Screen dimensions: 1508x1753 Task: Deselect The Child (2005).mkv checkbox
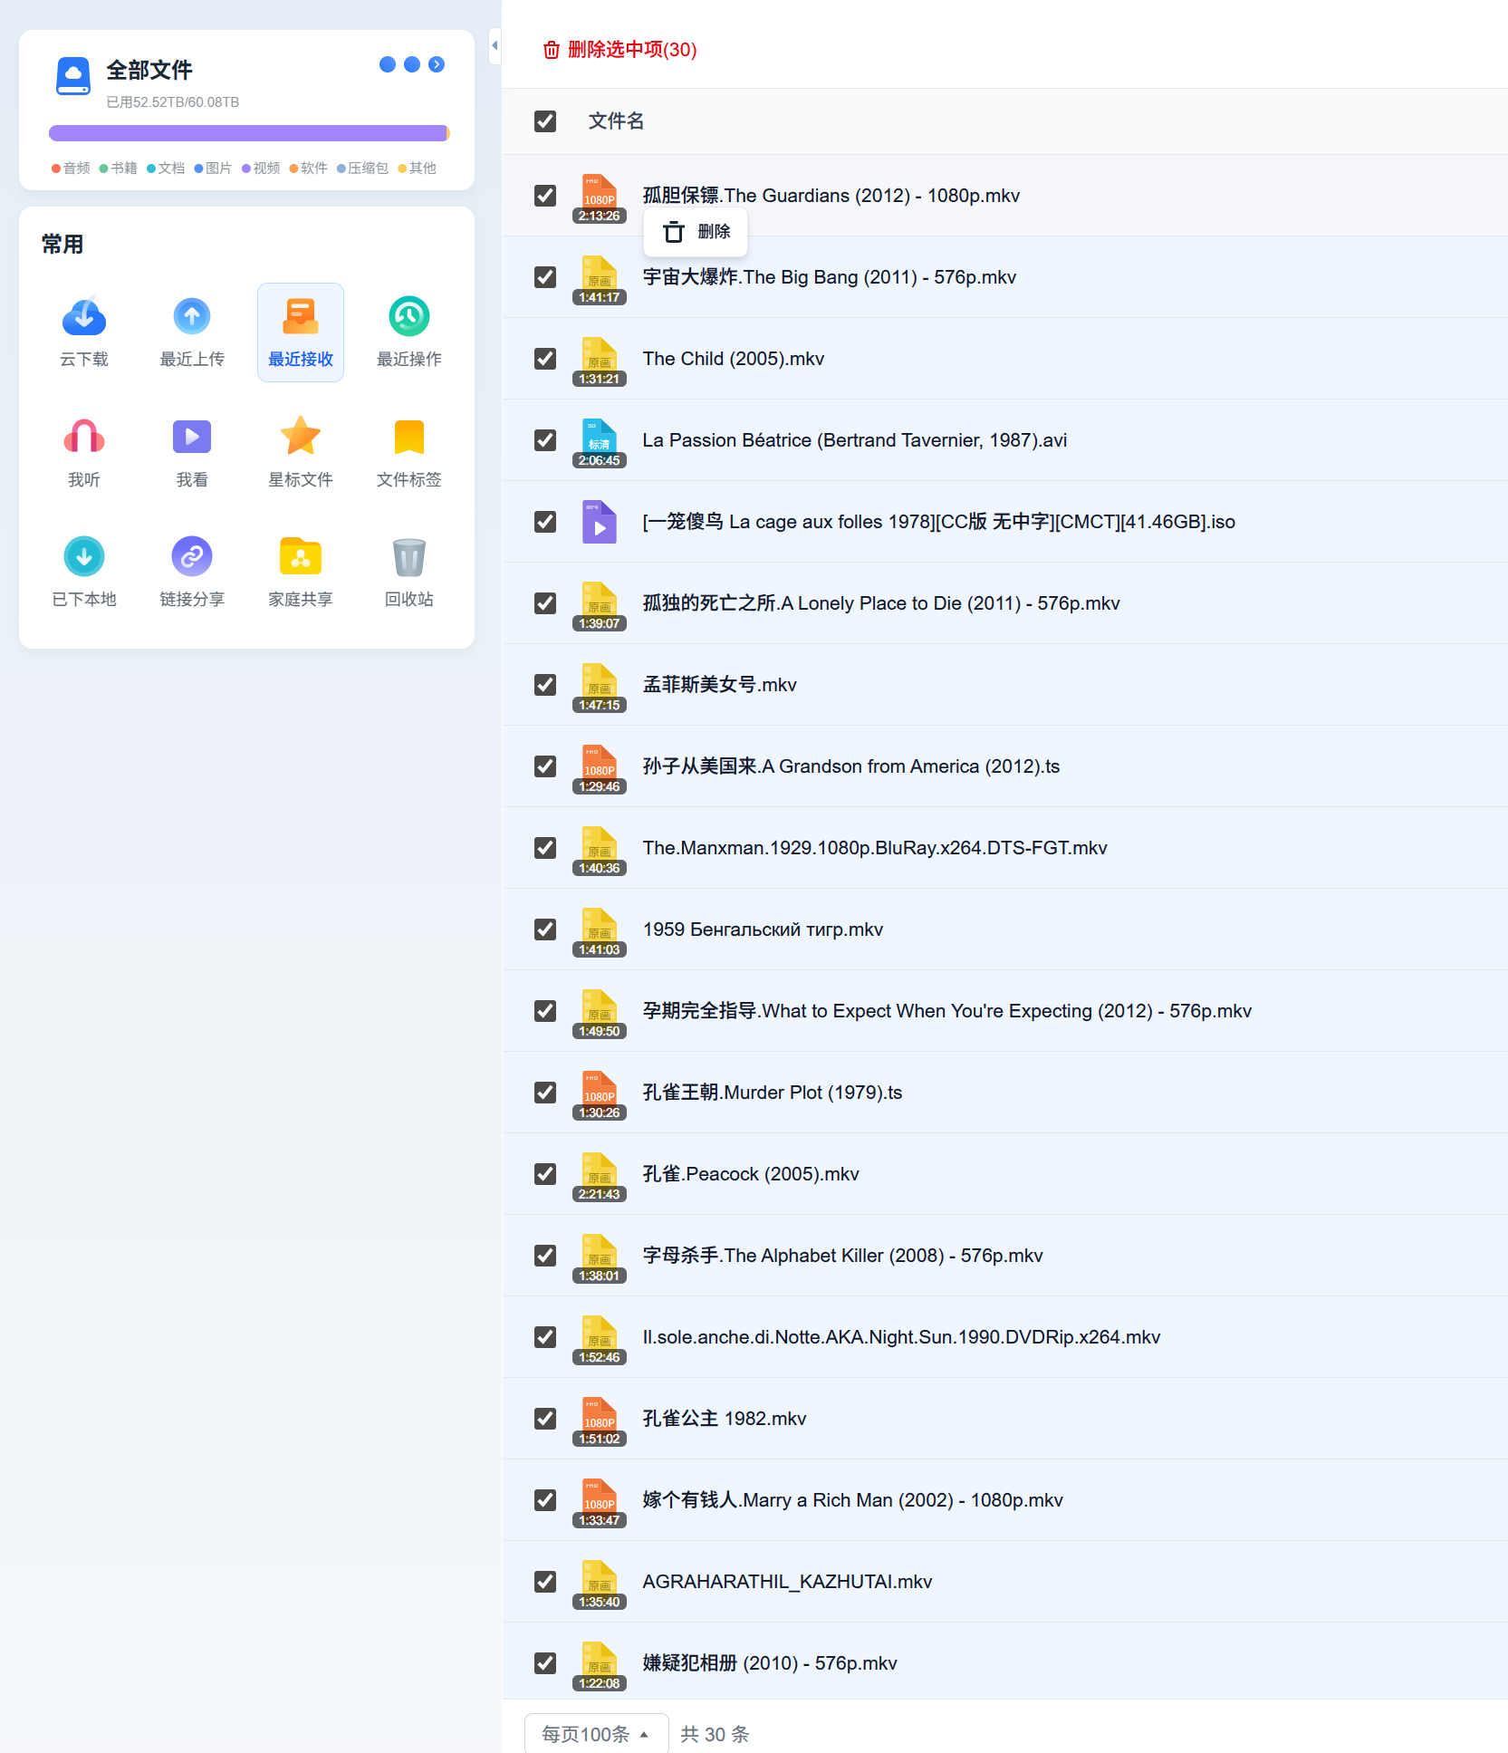(x=544, y=359)
